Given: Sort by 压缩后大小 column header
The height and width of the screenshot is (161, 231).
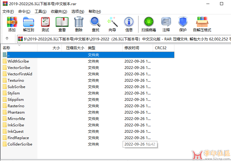Looking at the screenshot, I should (x=74, y=48).
